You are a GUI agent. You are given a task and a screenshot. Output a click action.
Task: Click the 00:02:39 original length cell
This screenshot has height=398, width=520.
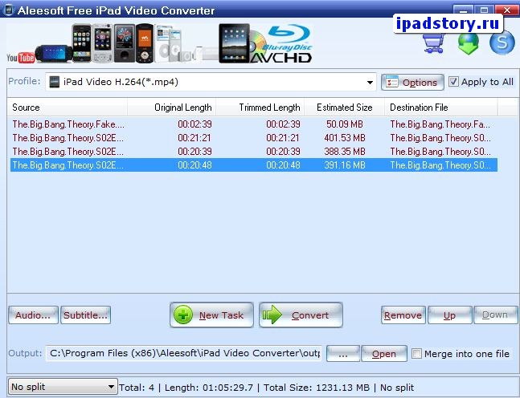tap(194, 124)
